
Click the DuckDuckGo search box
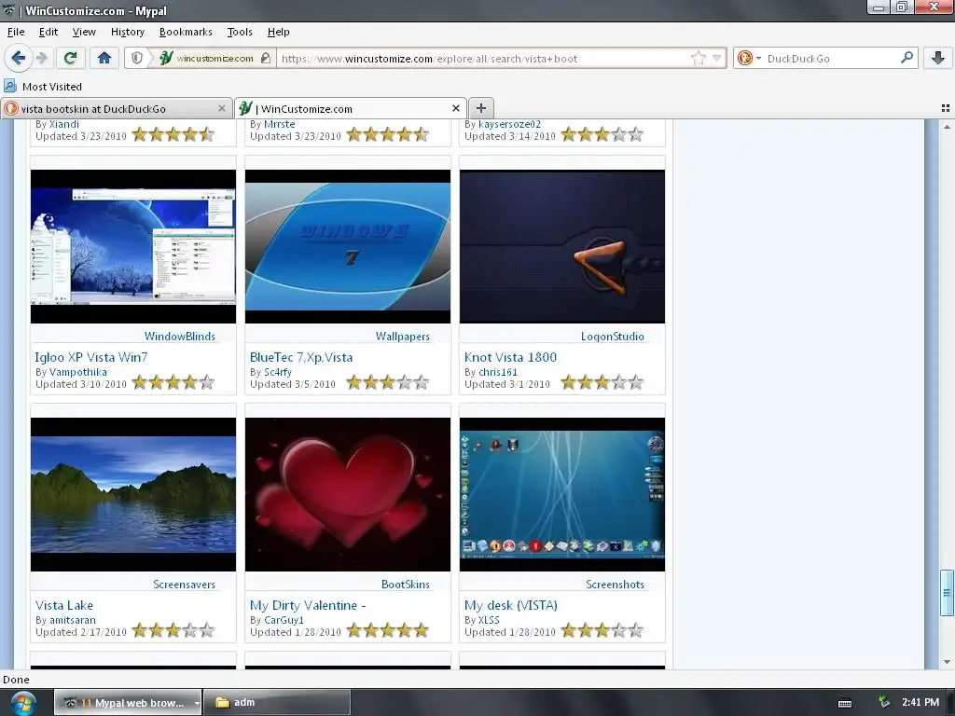pos(831,59)
